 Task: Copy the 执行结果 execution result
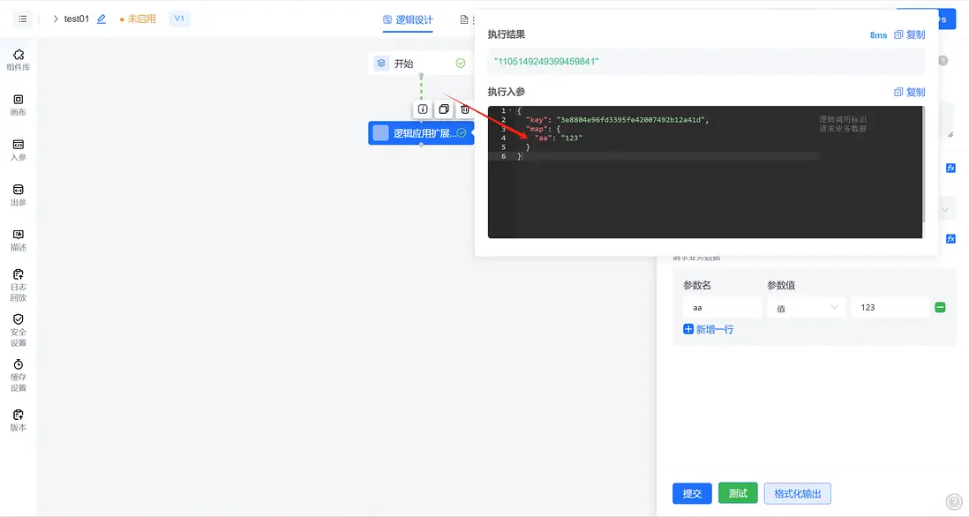point(910,34)
